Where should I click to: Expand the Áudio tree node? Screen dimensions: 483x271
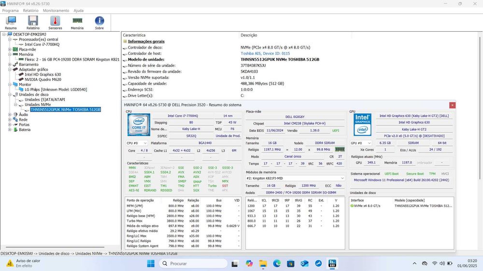pos(10,115)
